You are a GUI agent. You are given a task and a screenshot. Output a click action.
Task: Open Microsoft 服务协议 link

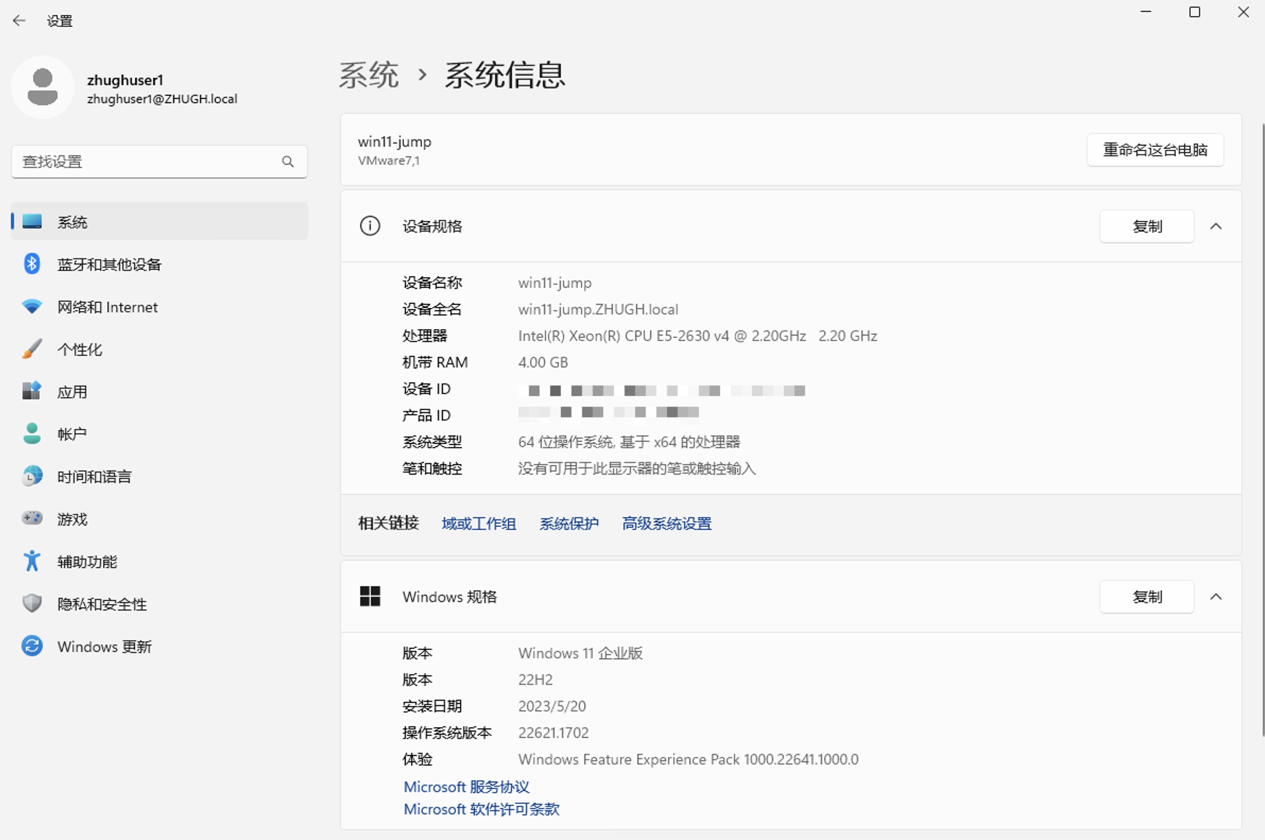pos(467,786)
